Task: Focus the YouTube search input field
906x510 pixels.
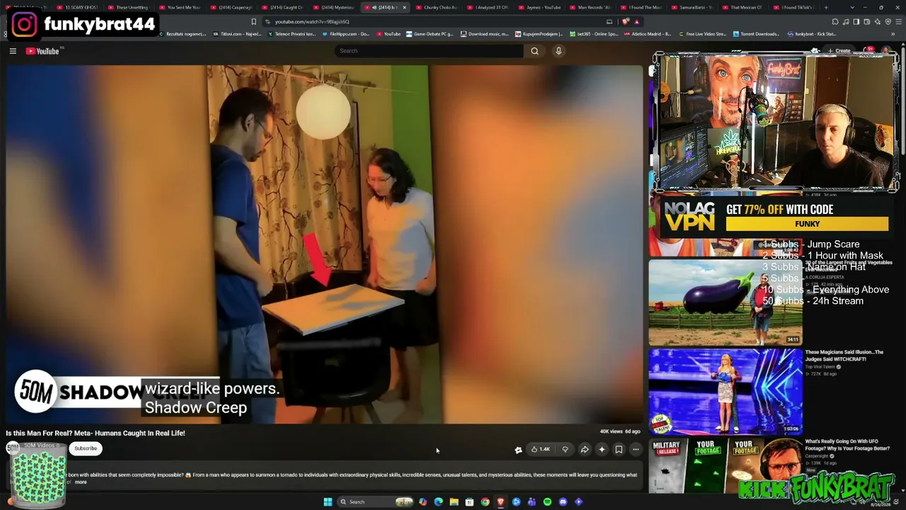Action: (x=429, y=51)
